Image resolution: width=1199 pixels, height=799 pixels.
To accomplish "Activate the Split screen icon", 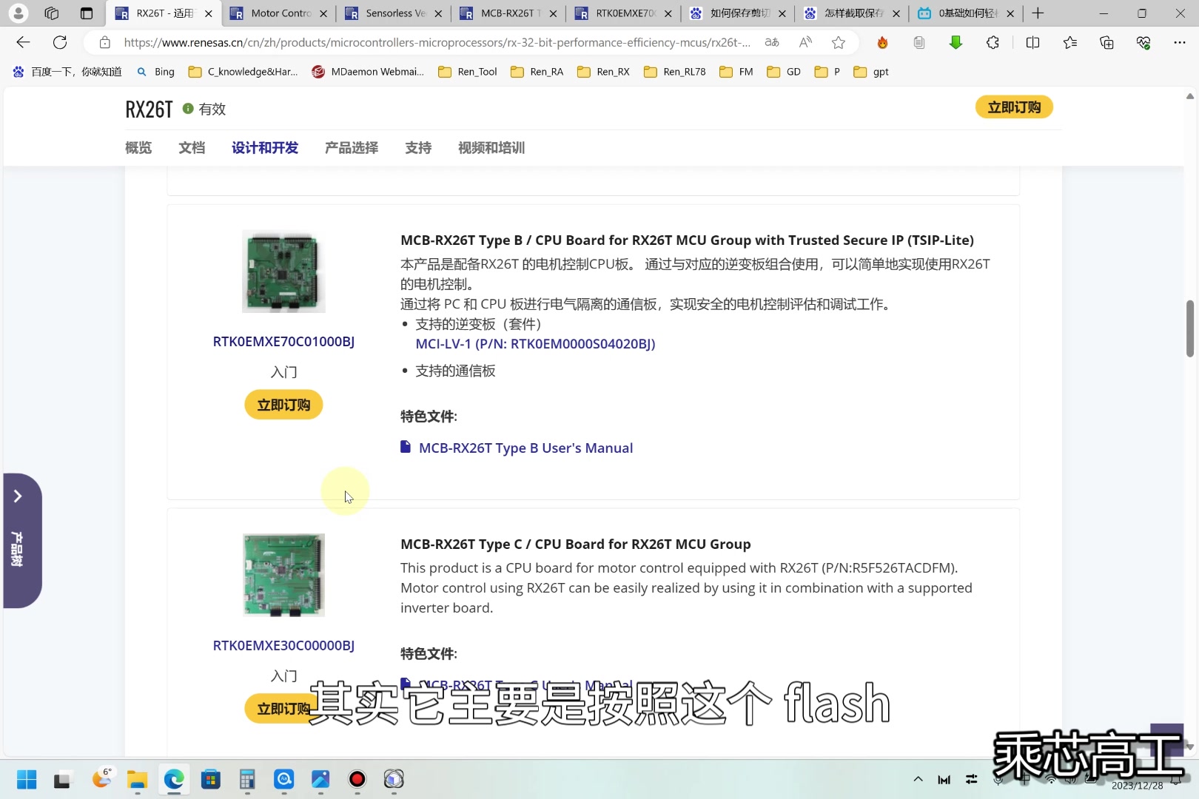I will 1033,42.
